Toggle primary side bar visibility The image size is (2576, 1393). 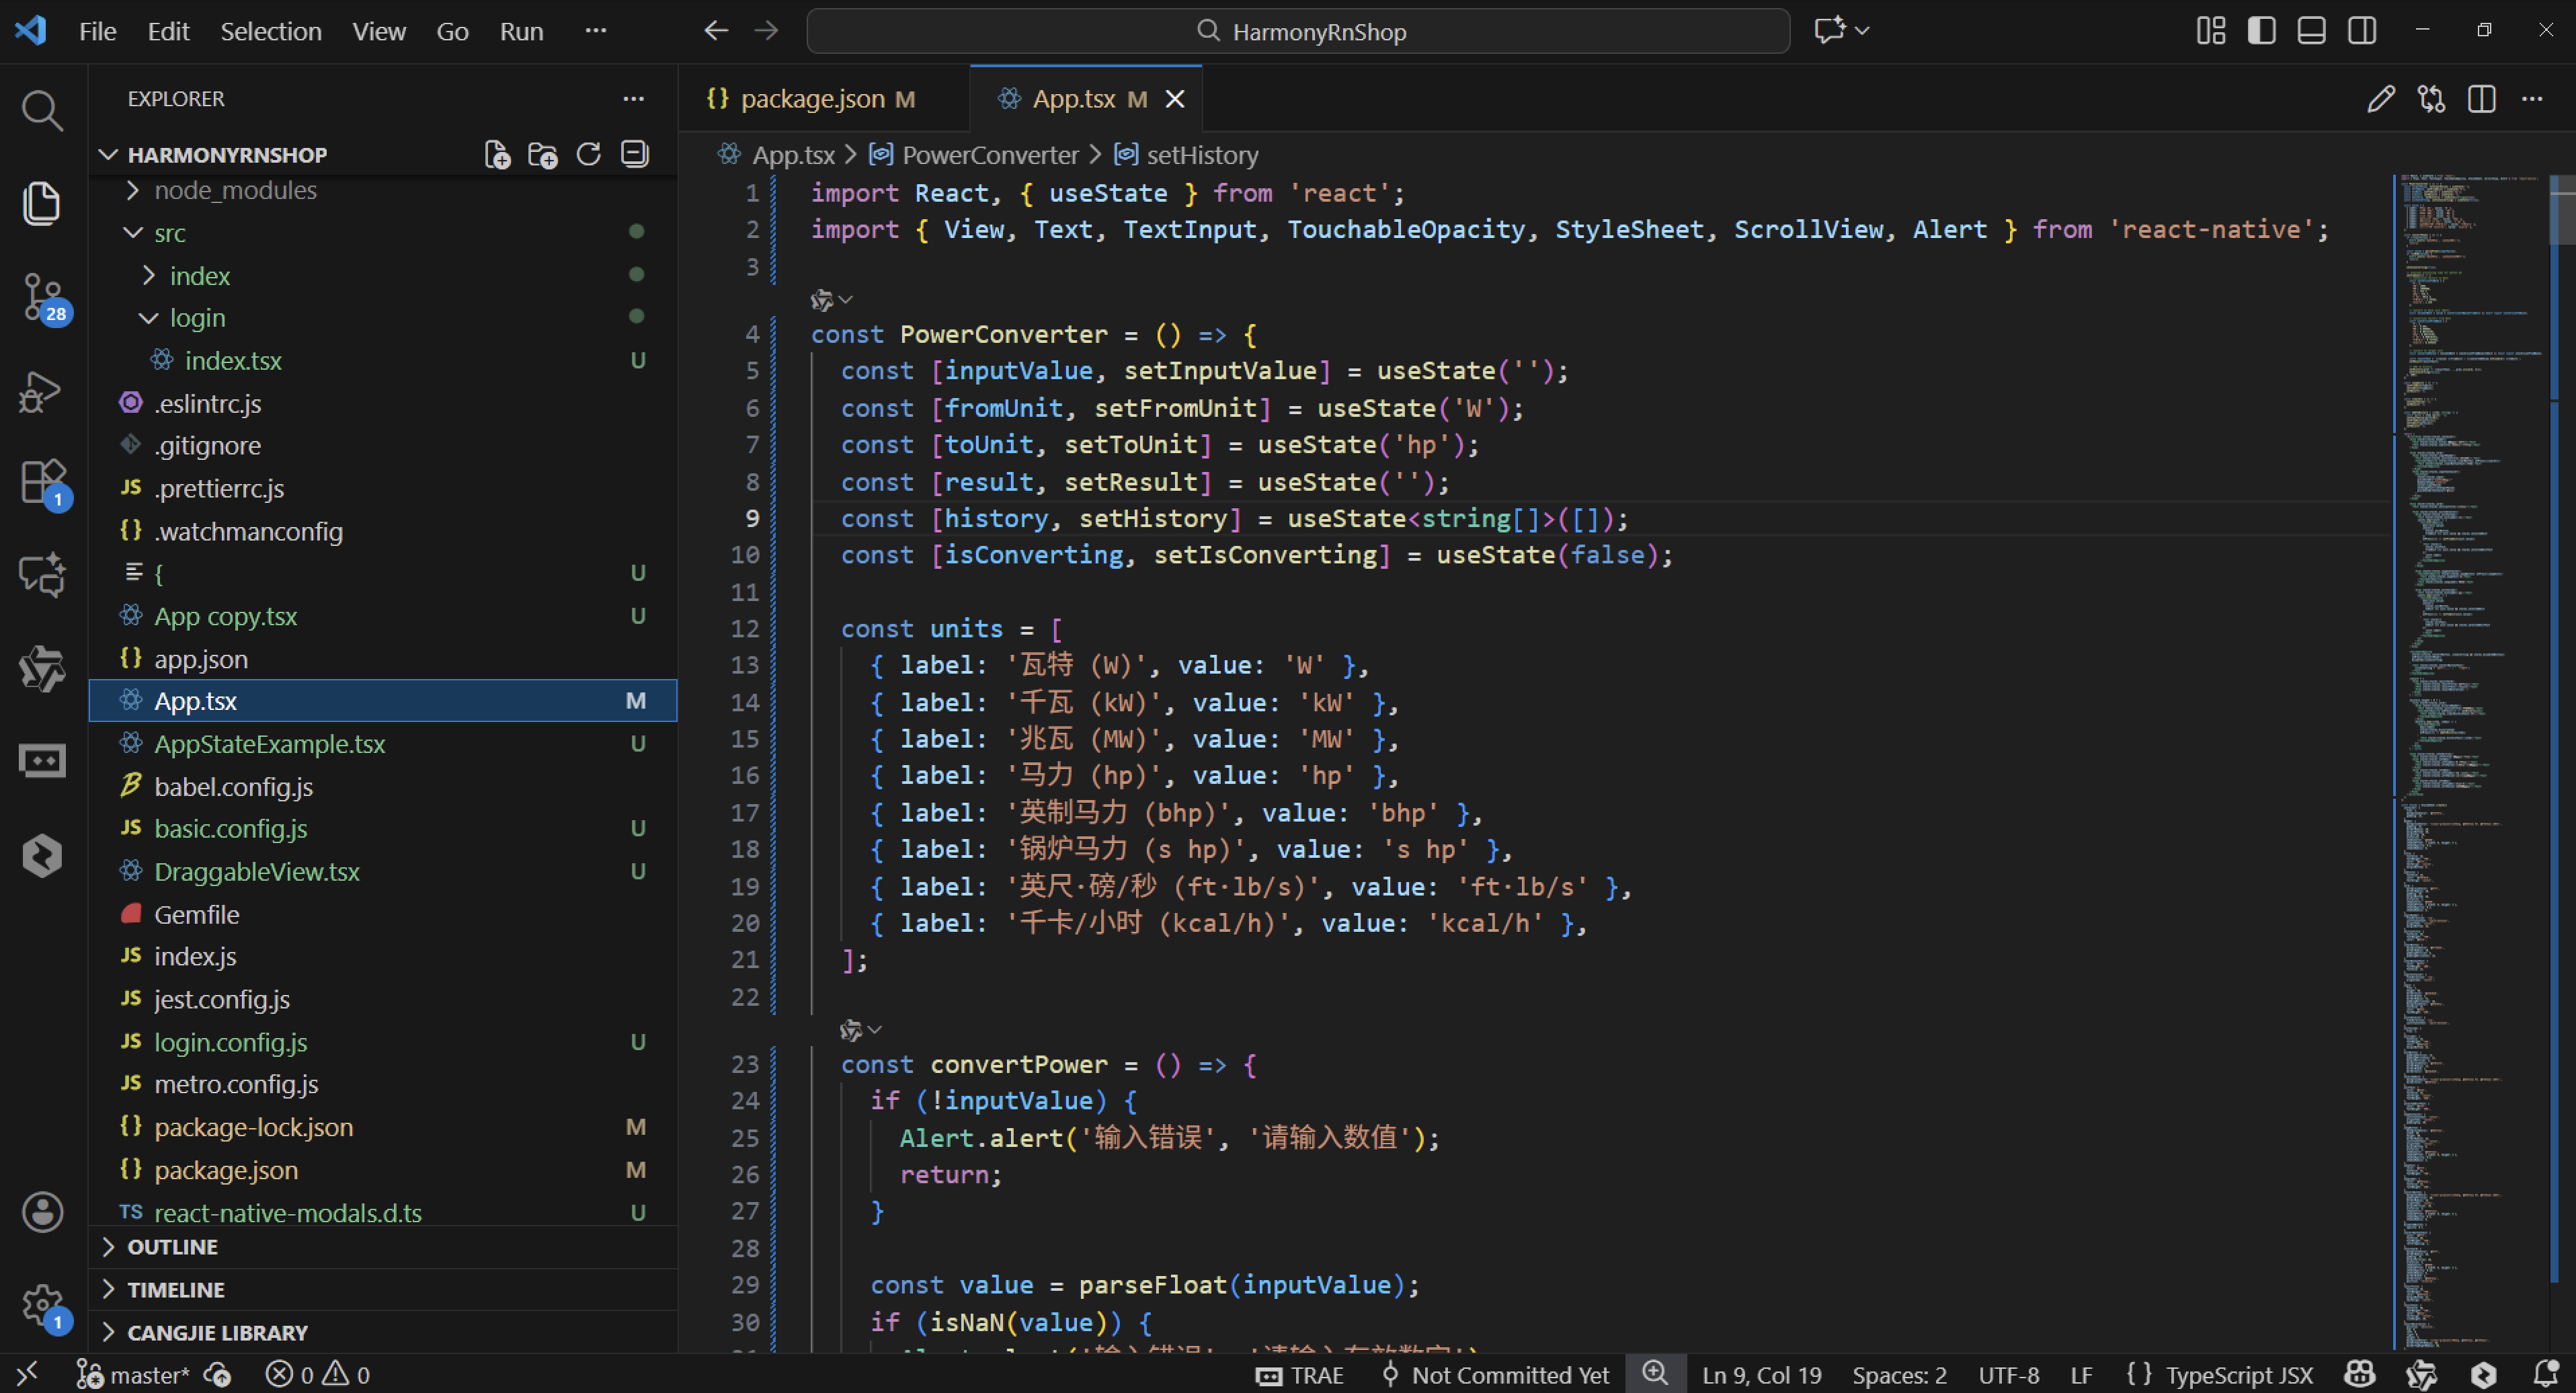[2261, 31]
